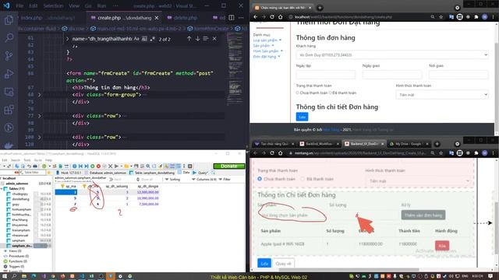Click Lưu button in bottom browser page

coord(264,264)
